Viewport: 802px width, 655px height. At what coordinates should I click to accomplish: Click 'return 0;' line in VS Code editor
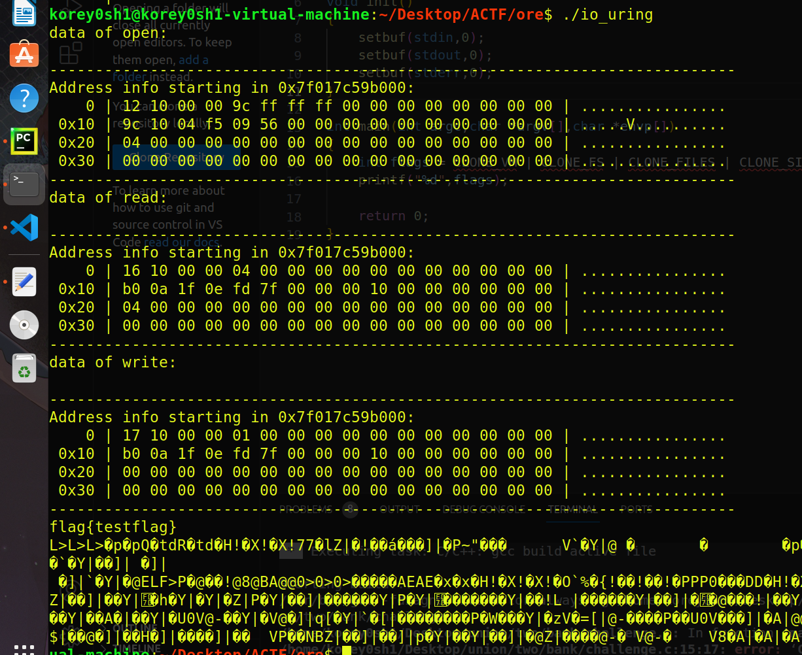click(x=394, y=216)
